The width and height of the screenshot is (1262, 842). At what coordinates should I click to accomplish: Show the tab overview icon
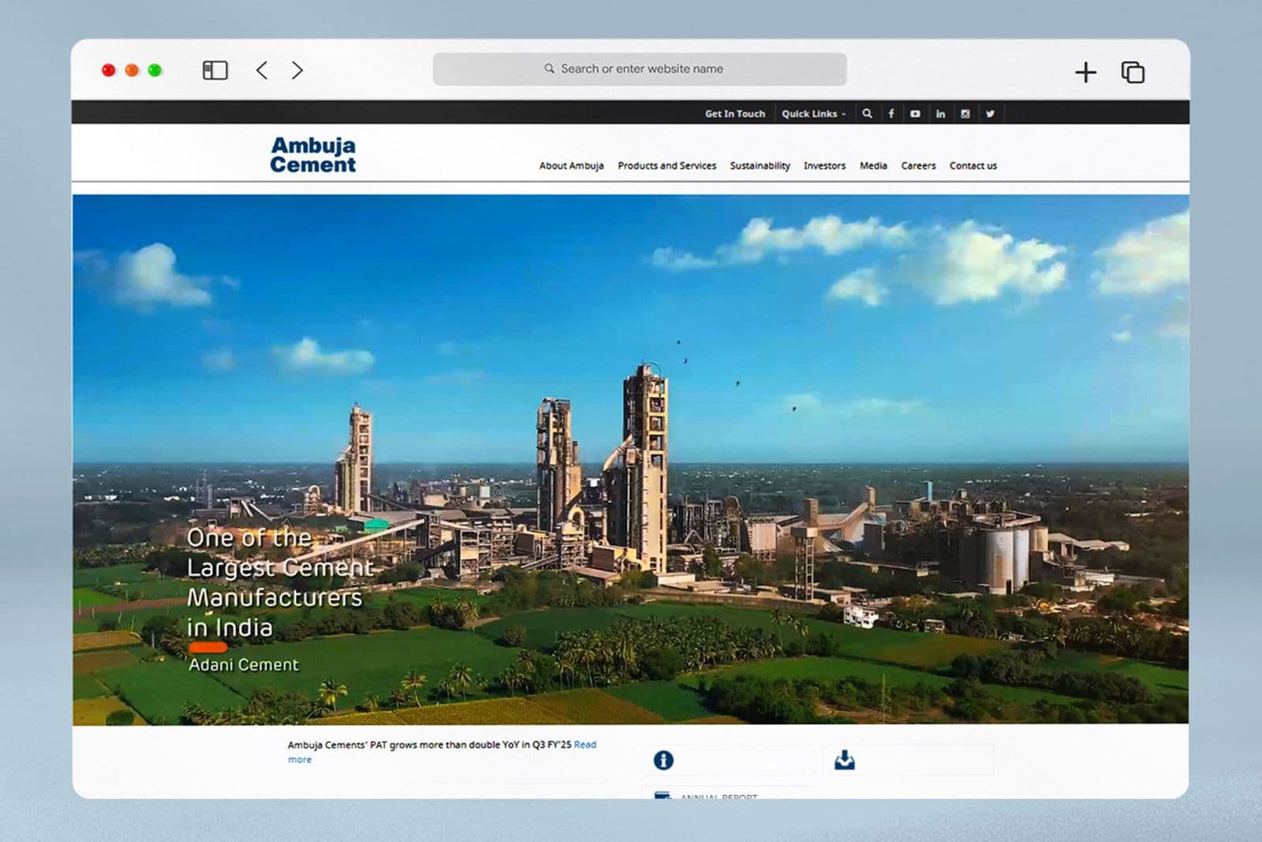coord(1133,72)
